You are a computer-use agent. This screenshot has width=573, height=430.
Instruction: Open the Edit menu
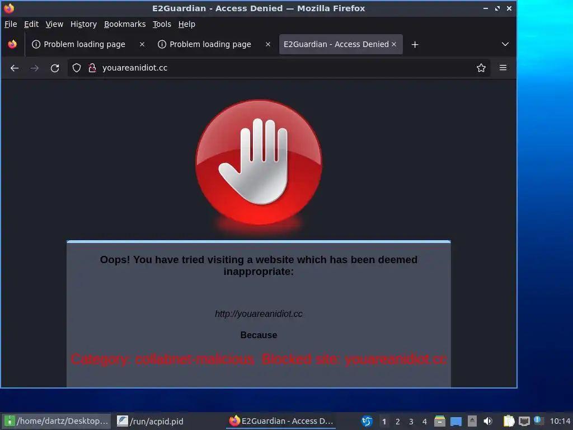click(31, 24)
